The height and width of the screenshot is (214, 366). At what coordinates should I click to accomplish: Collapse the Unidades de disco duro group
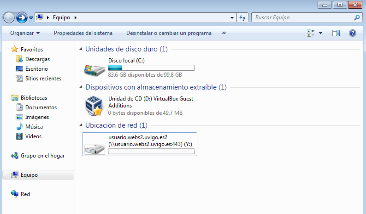(x=82, y=49)
